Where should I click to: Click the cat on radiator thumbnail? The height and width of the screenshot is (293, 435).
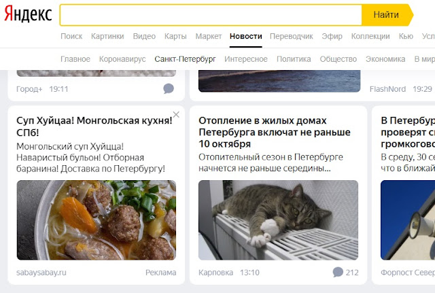click(x=278, y=220)
